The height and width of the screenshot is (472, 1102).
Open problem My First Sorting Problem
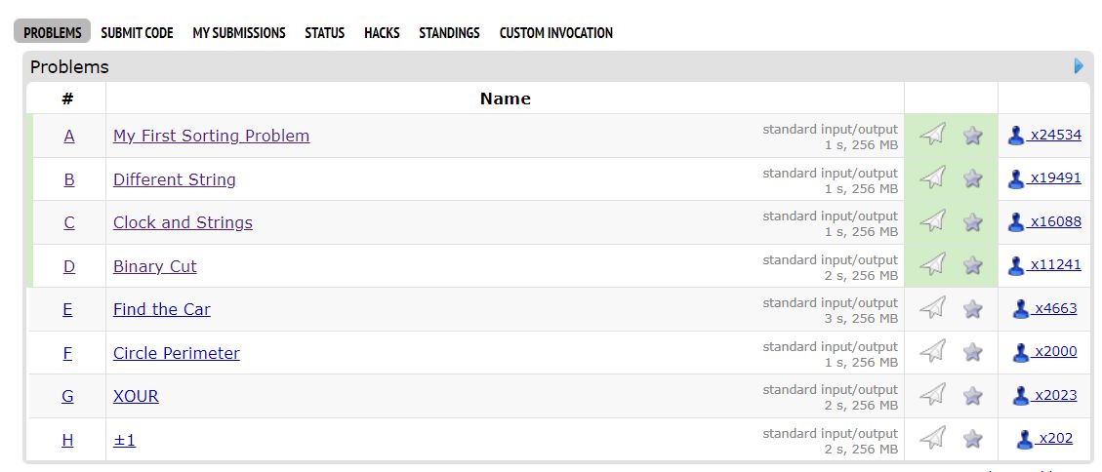point(211,136)
